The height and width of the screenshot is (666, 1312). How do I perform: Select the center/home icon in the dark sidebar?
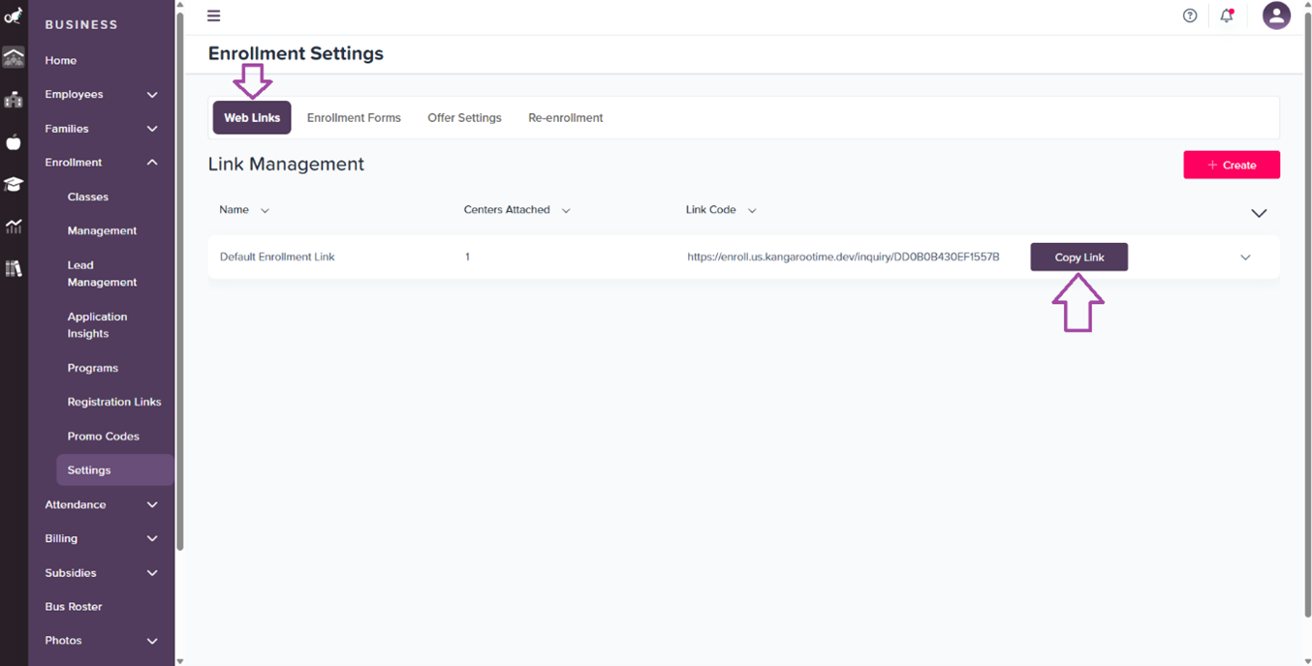(13, 57)
